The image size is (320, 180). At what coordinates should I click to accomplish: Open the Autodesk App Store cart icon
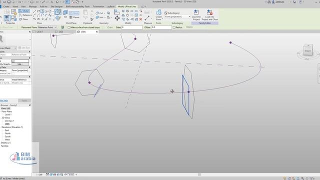click(294, 2)
